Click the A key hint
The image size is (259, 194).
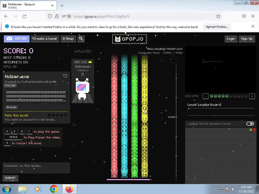7,131
